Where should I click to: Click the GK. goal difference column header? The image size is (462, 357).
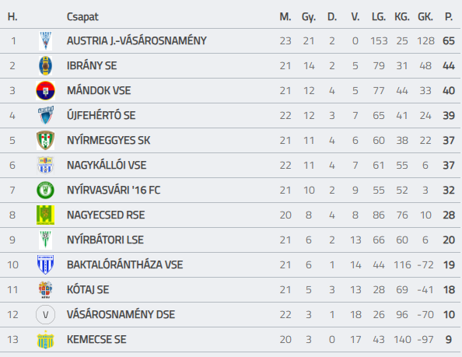[x=425, y=17]
